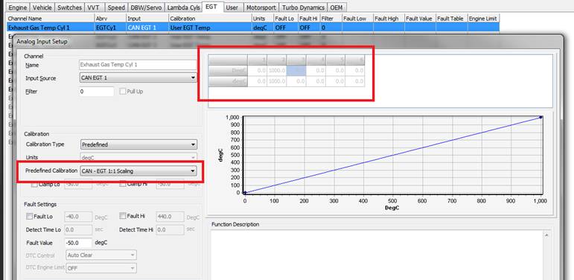
Task: Select the Exhaust Gas Temp Cyl 1 row
Action: [253, 28]
